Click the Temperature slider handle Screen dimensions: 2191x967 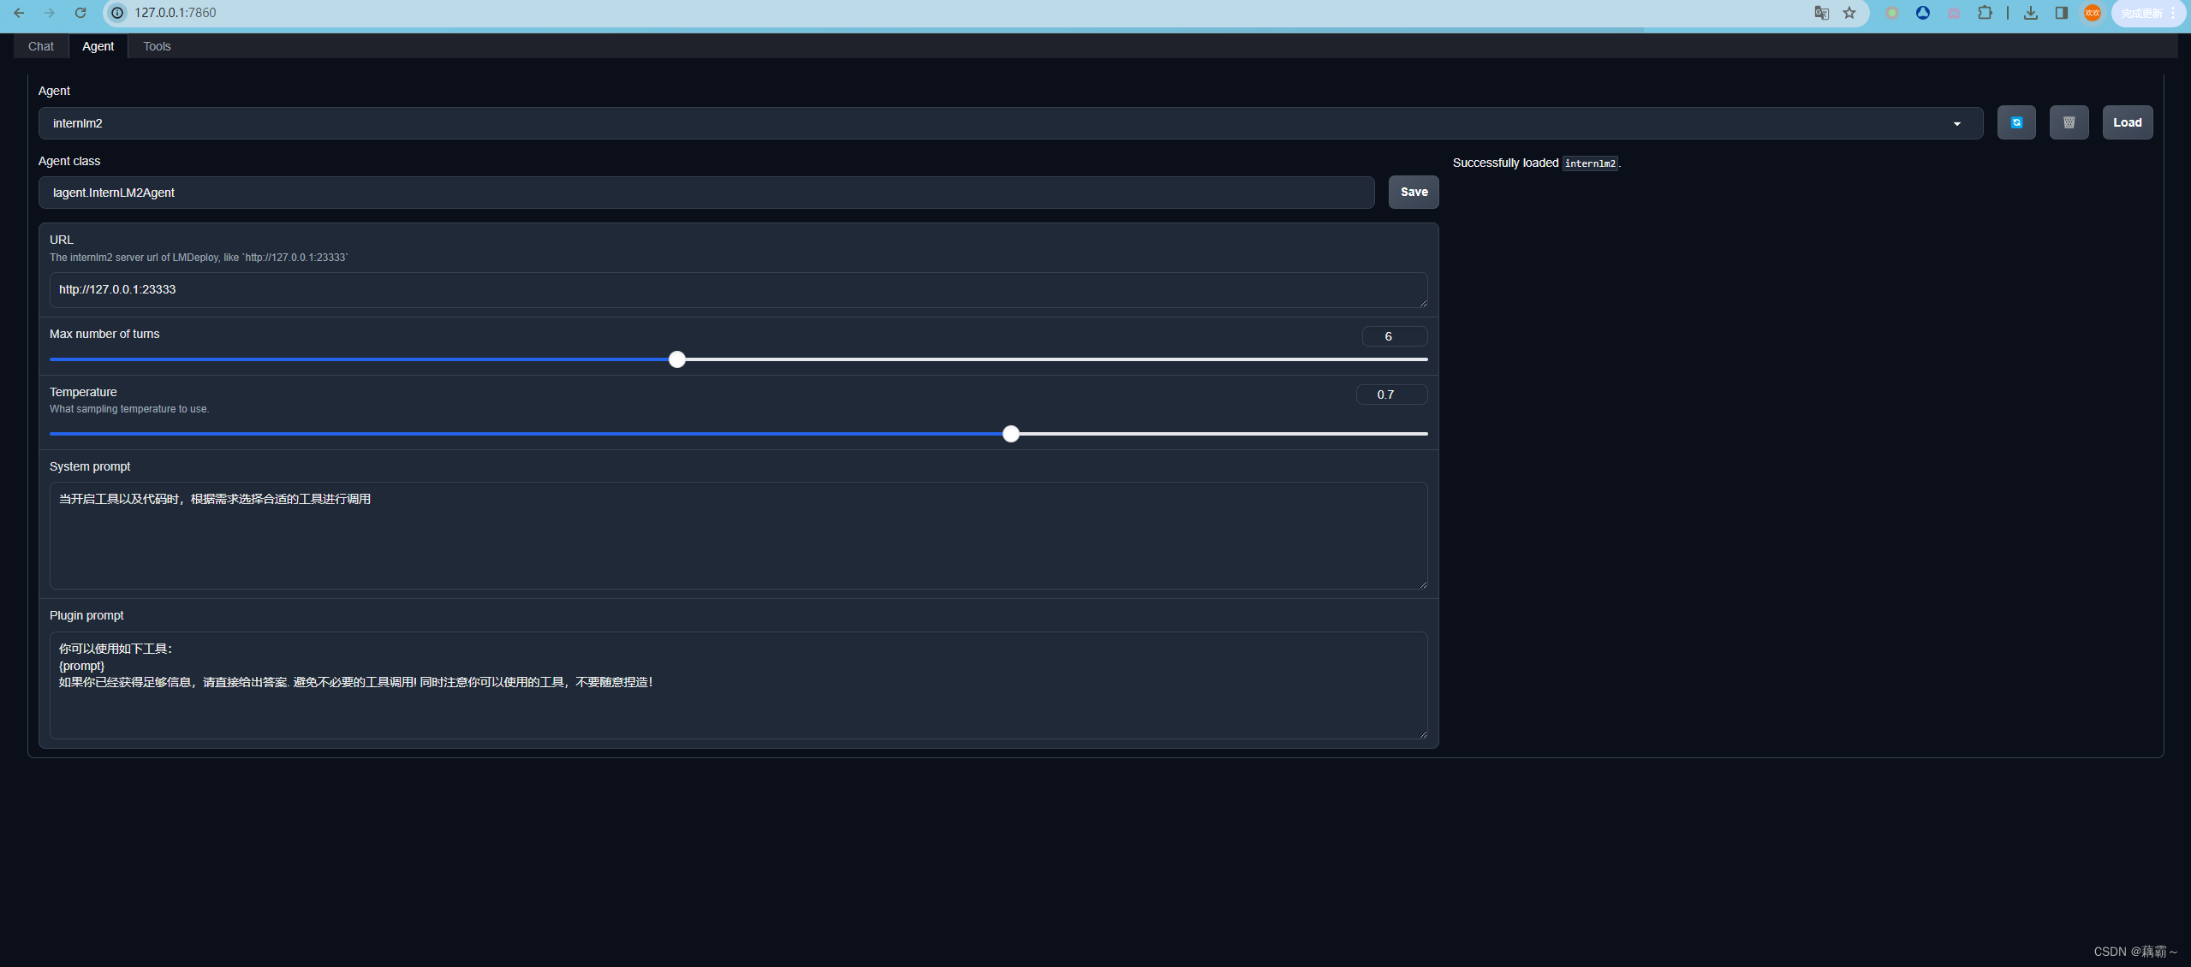pyautogui.click(x=1011, y=434)
